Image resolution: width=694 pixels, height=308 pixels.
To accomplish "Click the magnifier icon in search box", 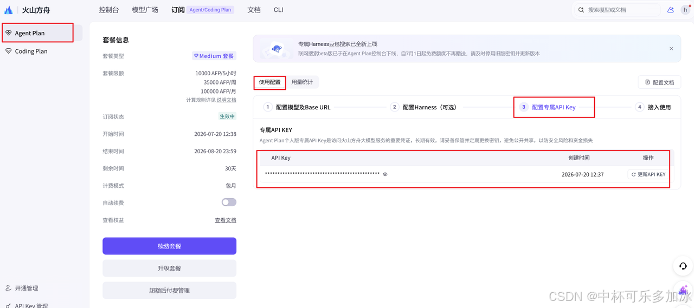I will (x=581, y=10).
